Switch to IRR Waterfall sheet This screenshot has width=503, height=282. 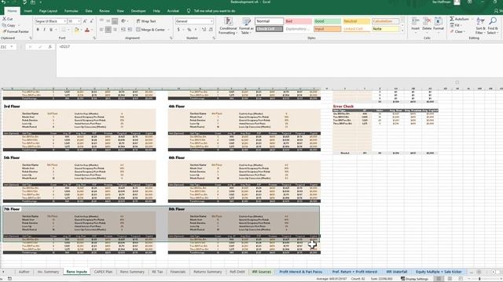click(396, 272)
